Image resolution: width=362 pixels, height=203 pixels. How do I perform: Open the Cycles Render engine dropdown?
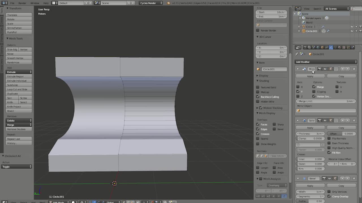[151, 3]
